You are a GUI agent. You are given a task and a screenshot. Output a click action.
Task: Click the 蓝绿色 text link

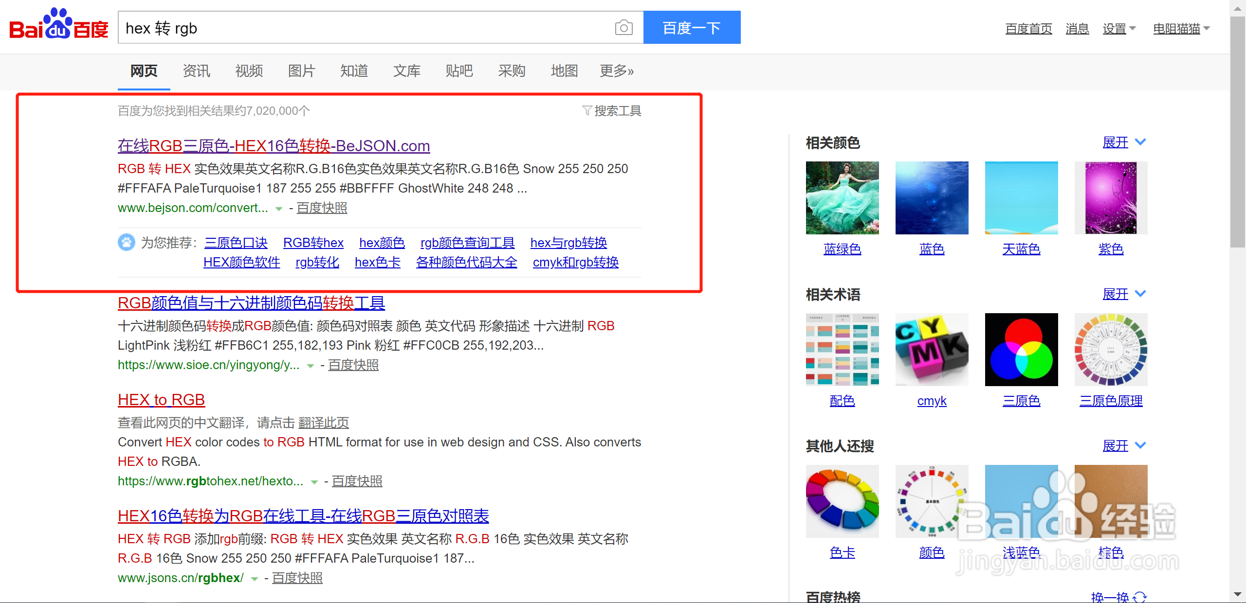843,249
